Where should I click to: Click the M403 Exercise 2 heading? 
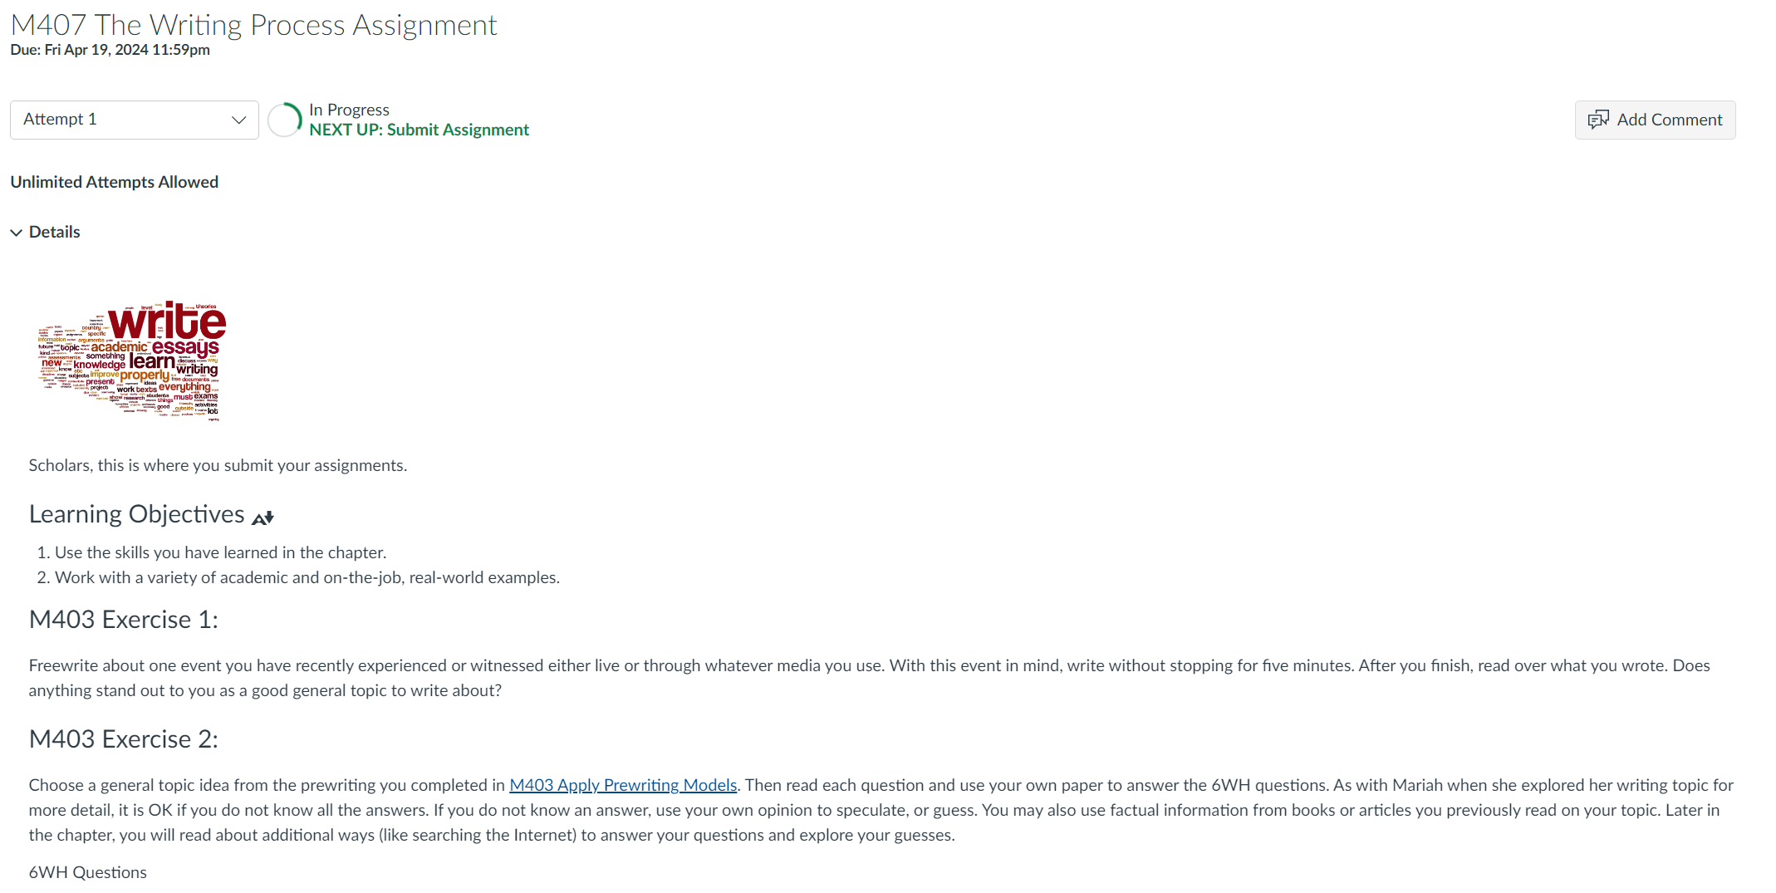[124, 739]
